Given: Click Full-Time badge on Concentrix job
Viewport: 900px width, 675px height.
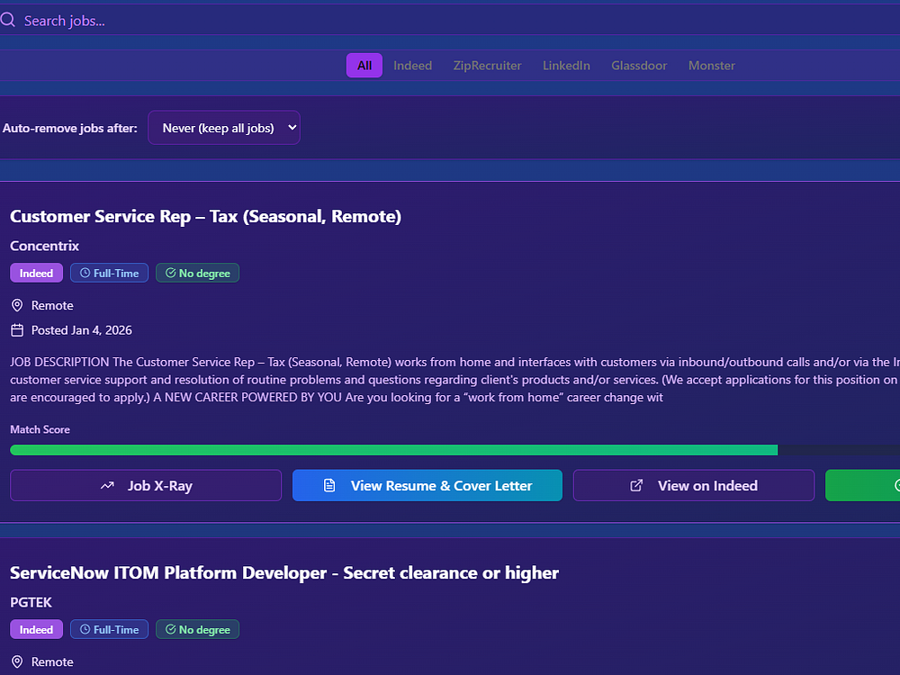Looking at the screenshot, I should 109,274.
